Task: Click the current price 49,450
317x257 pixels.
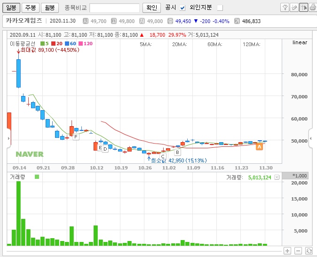Action: [183, 21]
